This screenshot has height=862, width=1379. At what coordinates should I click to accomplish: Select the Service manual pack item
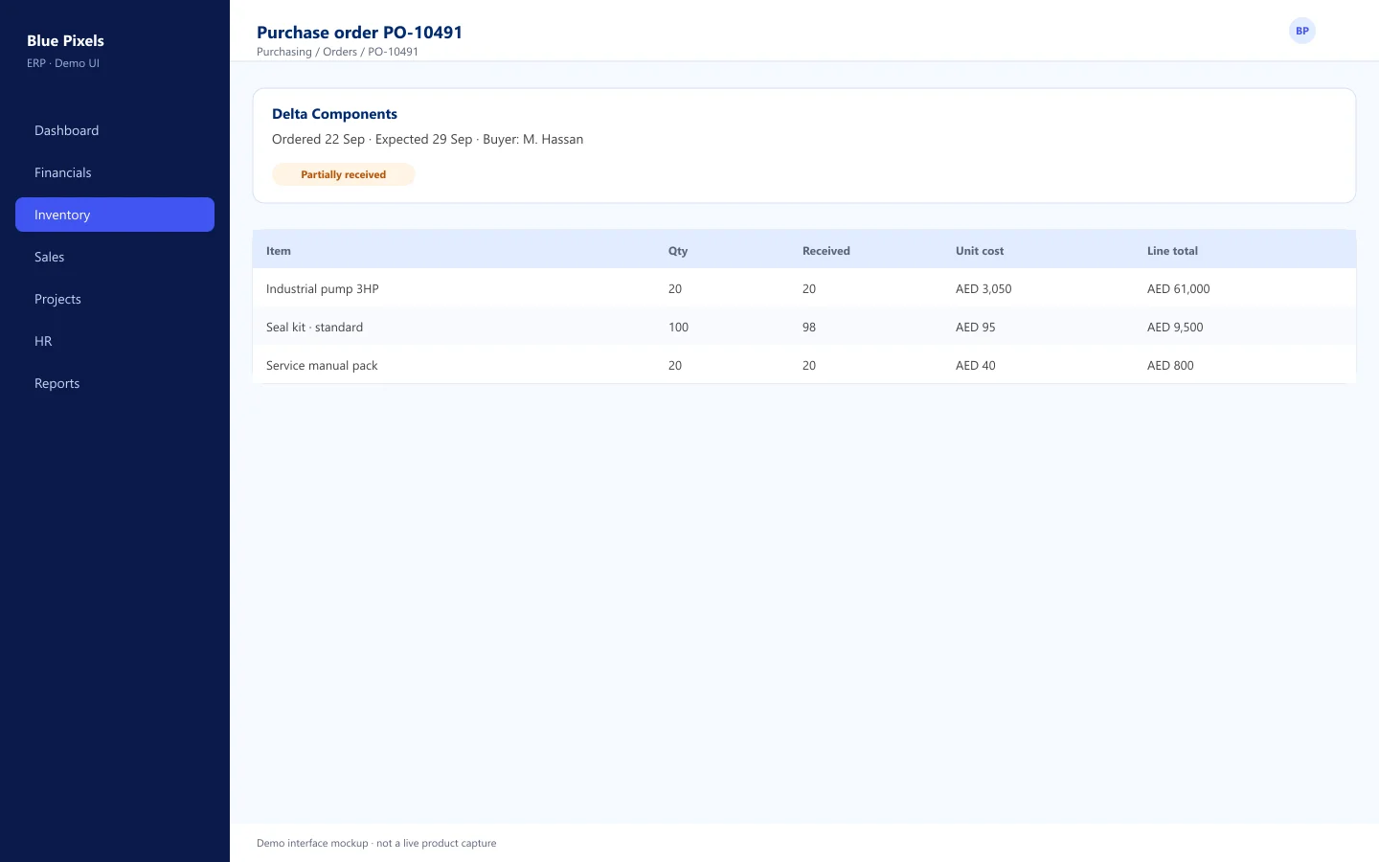(322, 365)
